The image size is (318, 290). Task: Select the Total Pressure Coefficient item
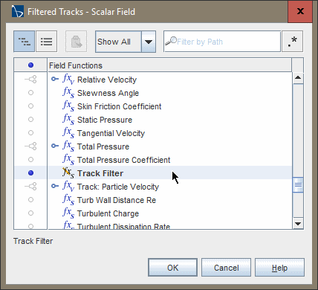pyautogui.click(x=123, y=160)
